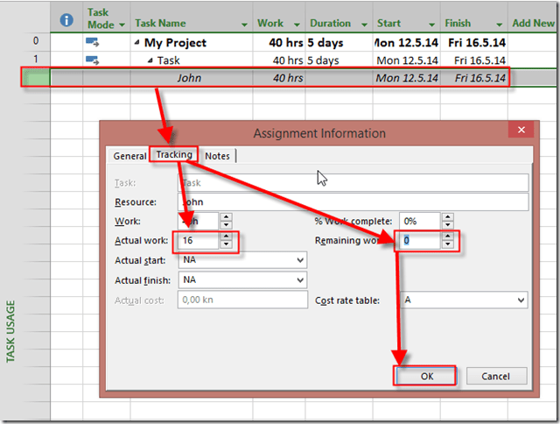Open the Notes tab
This screenshot has width=560, height=424.
[x=217, y=156]
